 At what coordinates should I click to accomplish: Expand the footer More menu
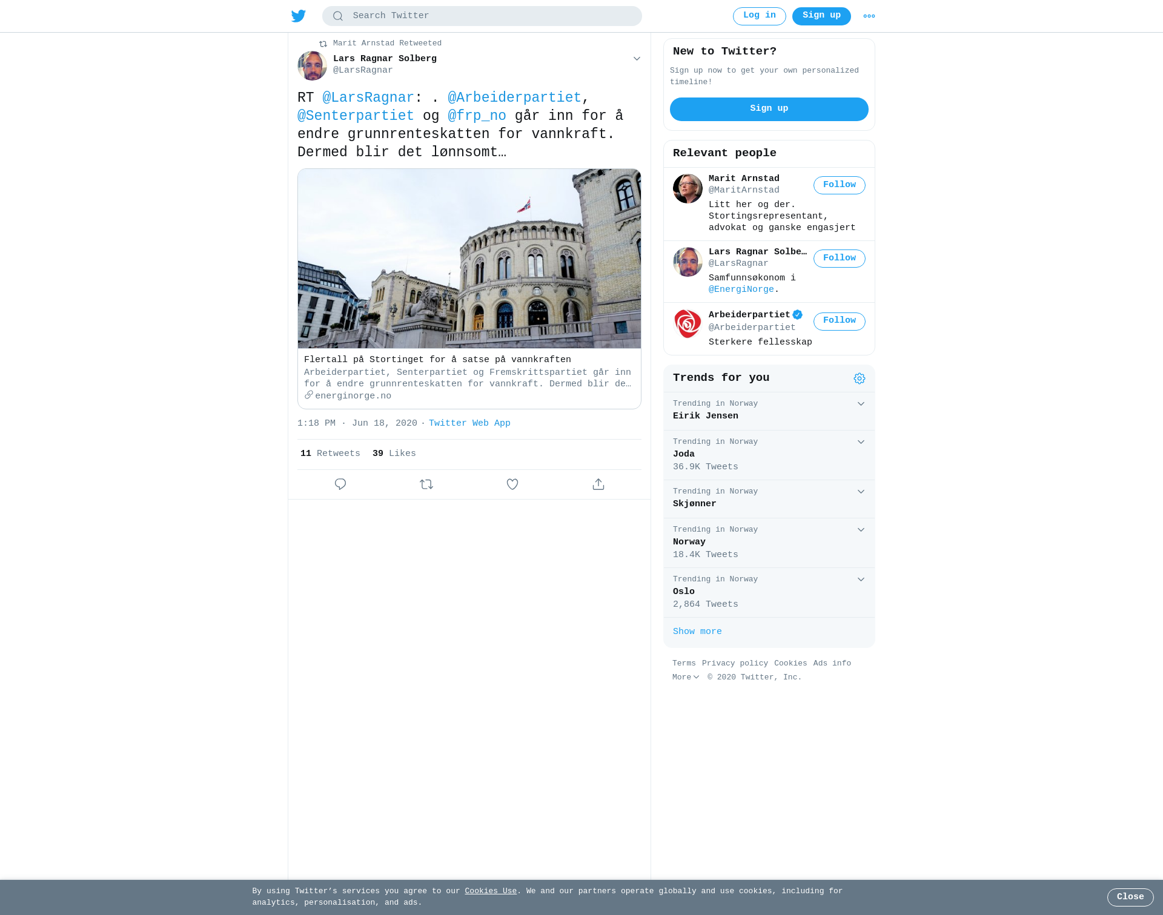686,678
